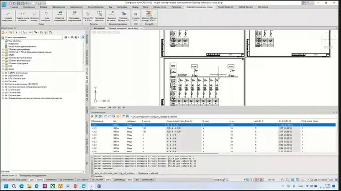The width and height of the screenshot is (341, 191).
Task: Click the Команда command line input
Action: pyautogui.click(x=215, y=176)
